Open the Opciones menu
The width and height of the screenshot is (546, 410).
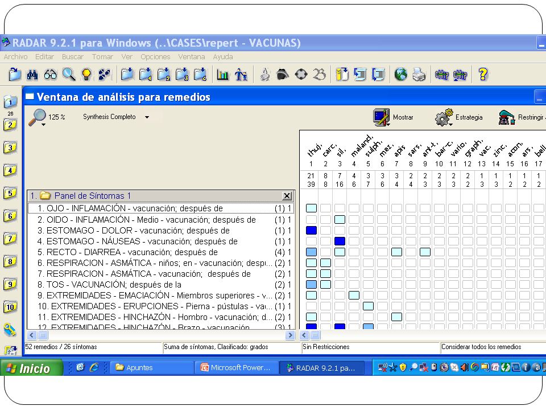point(155,56)
